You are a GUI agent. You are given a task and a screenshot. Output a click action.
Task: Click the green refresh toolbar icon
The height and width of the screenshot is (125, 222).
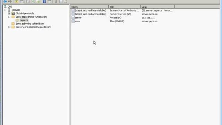[33, 1]
